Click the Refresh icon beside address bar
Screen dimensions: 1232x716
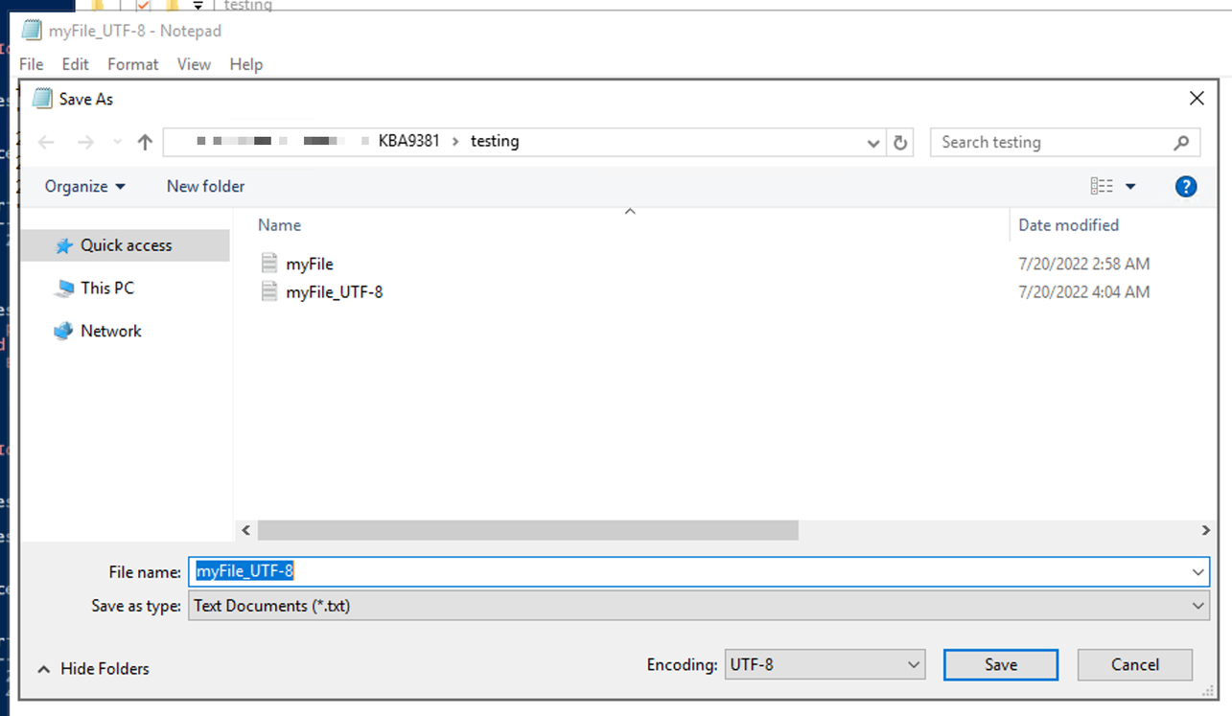coord(899,143)
